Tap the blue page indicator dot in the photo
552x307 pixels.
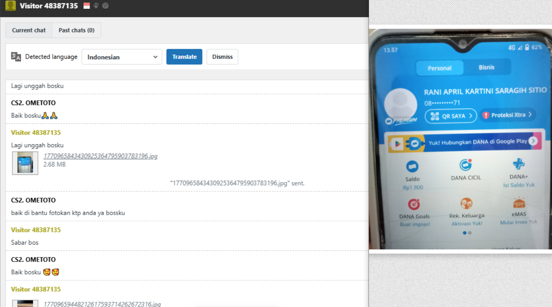(x=464, y=233)
